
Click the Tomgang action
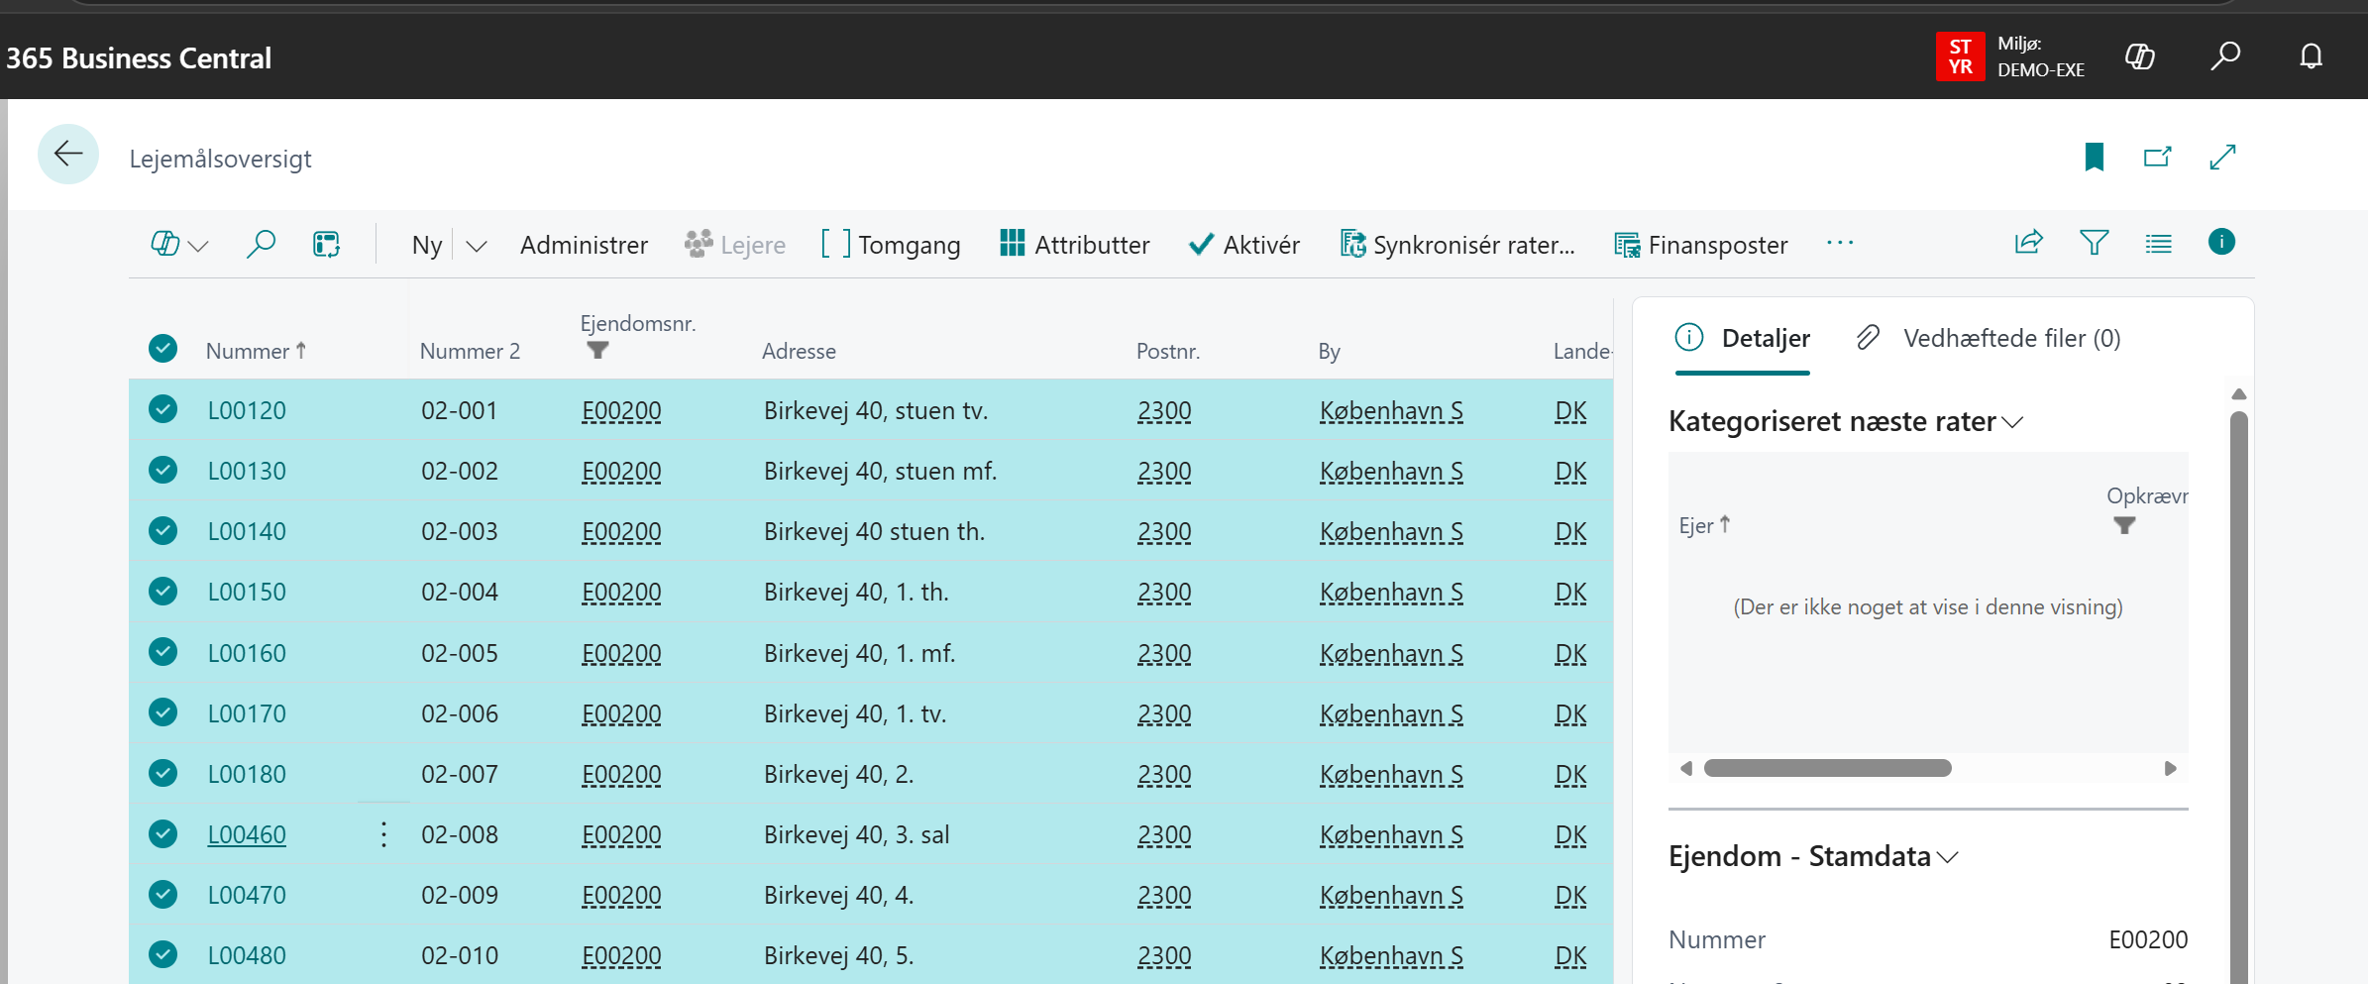pyautogui.click(x=891, y=245)
